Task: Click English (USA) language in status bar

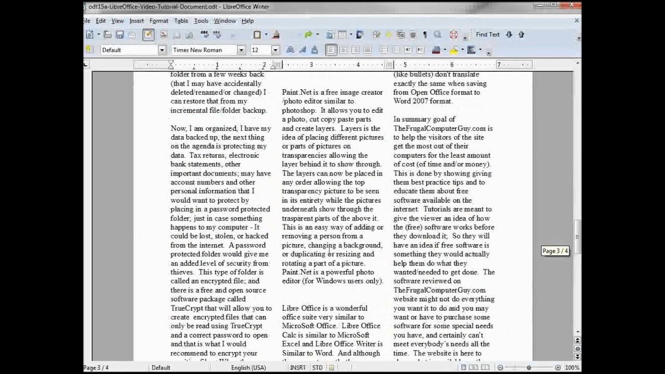Action: tap(248, 368)
